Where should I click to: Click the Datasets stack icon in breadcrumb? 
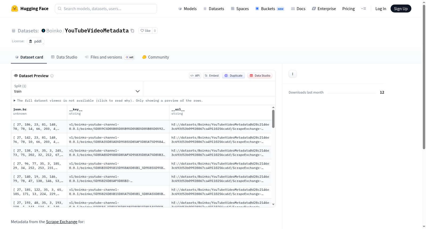(x=14, y=31)
